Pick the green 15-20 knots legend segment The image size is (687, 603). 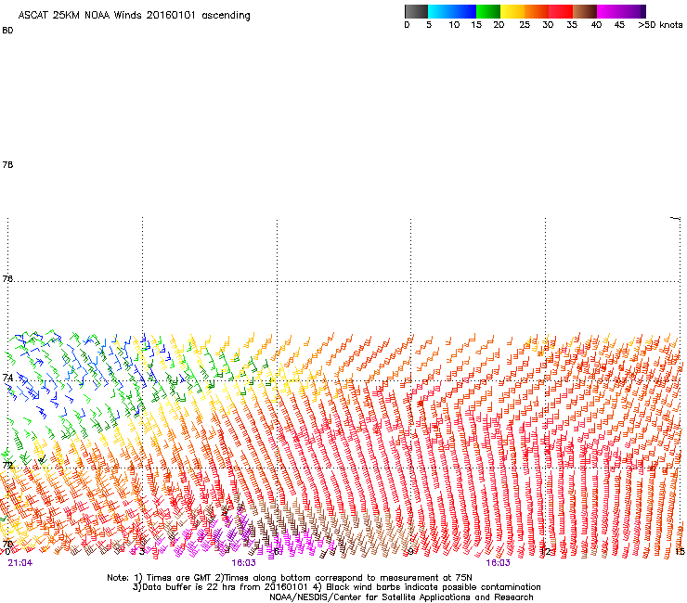click(488, 11)
